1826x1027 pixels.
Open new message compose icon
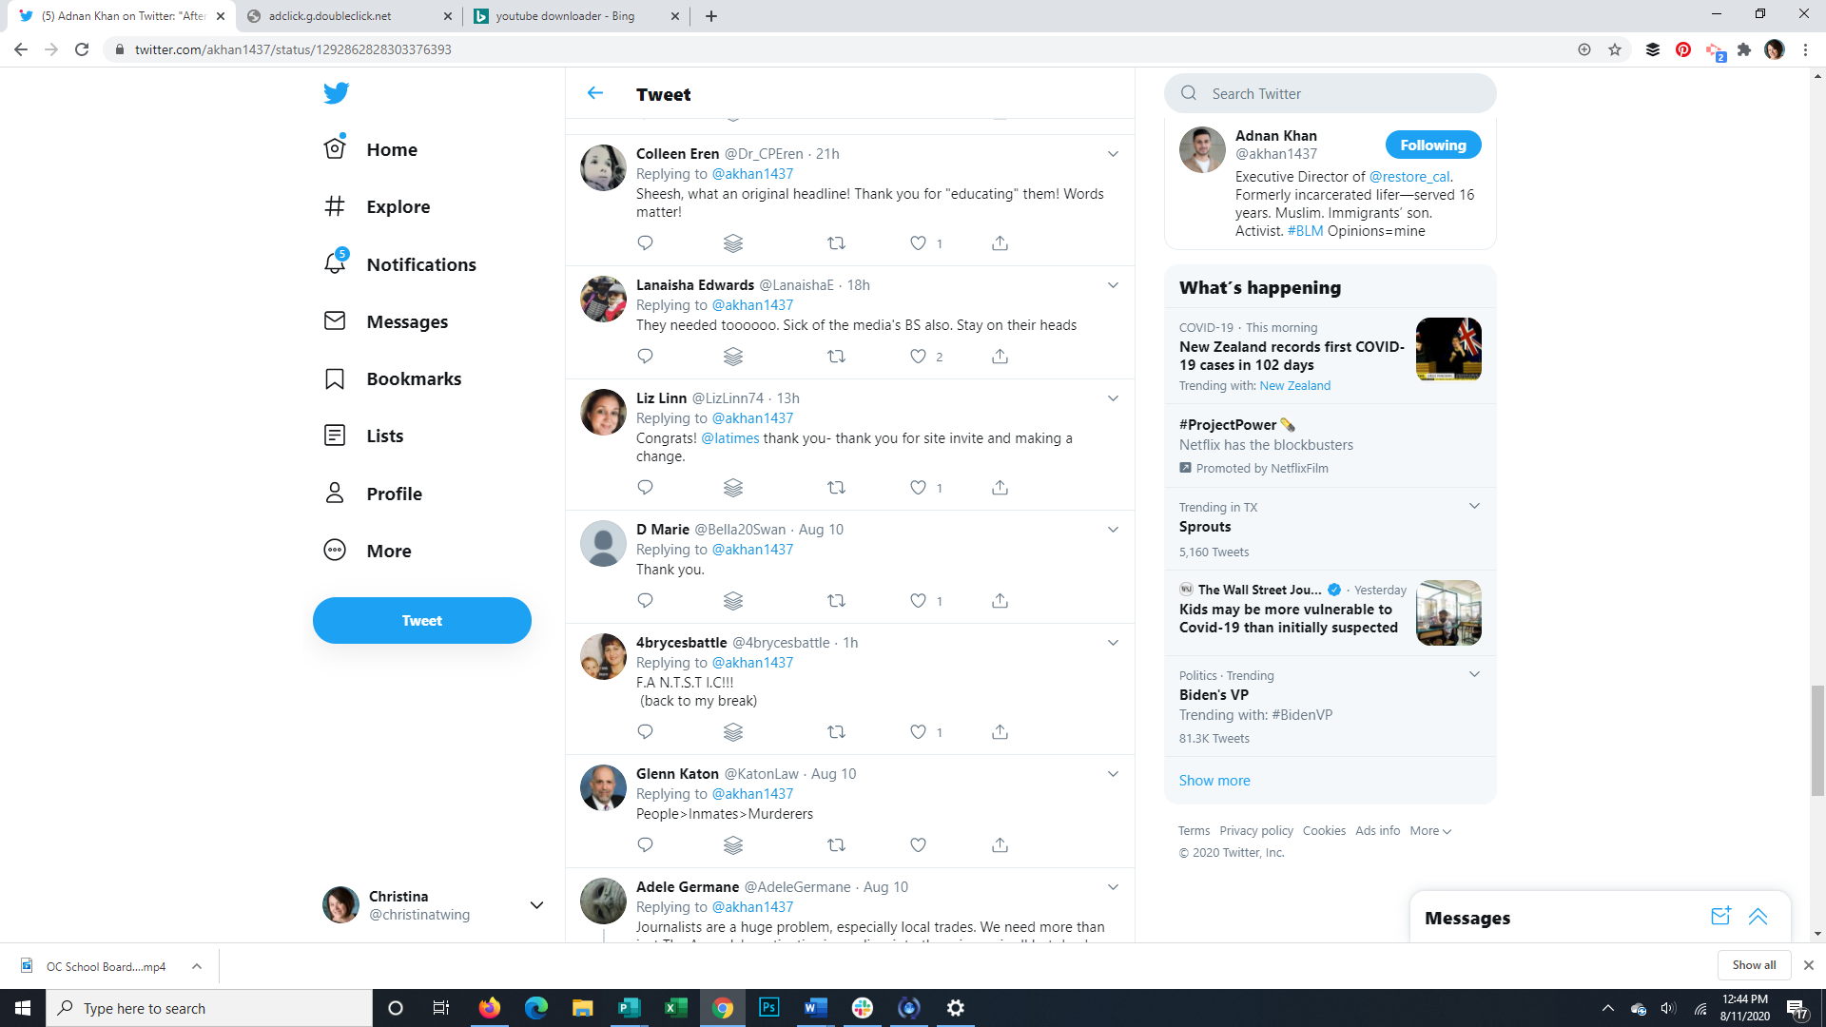[x=1720, y=917]
